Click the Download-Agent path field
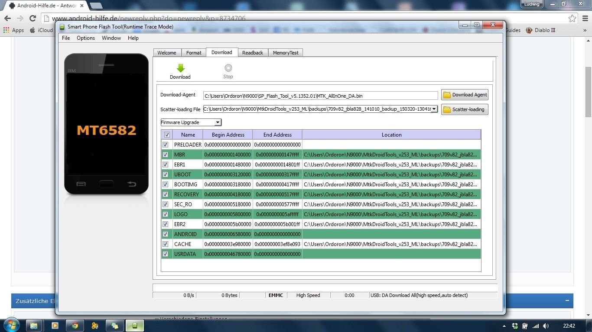 point(321,96)
